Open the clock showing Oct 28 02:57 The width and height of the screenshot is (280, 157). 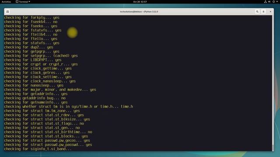140,2
